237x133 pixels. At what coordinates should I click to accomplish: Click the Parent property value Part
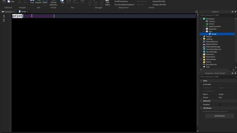pyautogui.click(x=220, y=98)
